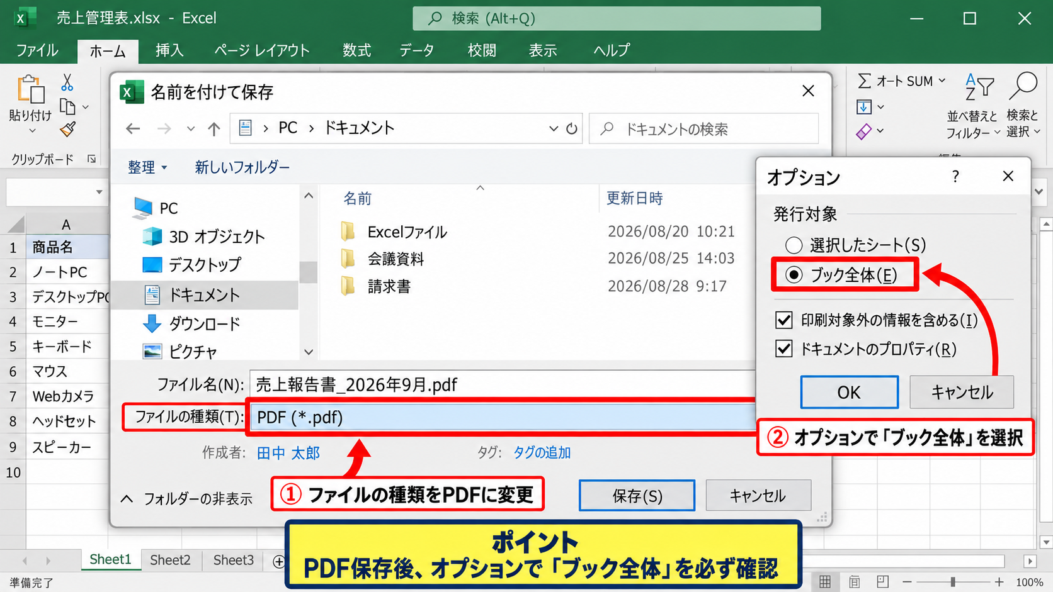Toggle ドキュメントのプロパティ checkbox
The image size is (1053, 592).
pyautogui.click(x=783, y=349)
